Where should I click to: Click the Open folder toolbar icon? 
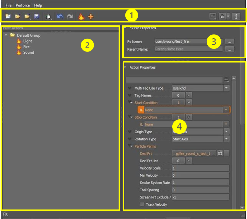(x=18, y=16)
